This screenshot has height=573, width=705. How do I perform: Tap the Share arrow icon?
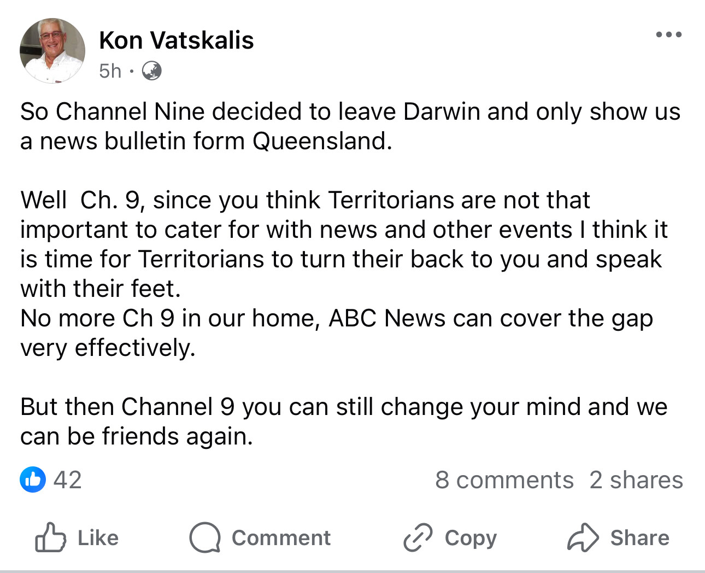tap(584, 538)
